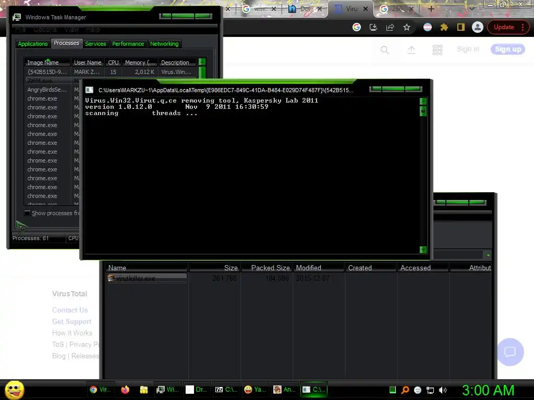
Task: Sort processes by Image Name column
Action: (47, 63)
